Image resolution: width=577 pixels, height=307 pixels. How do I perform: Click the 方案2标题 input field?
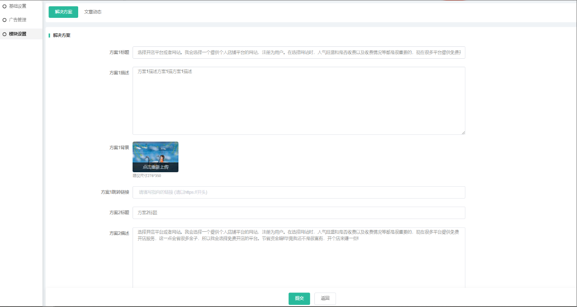(299, 213)
